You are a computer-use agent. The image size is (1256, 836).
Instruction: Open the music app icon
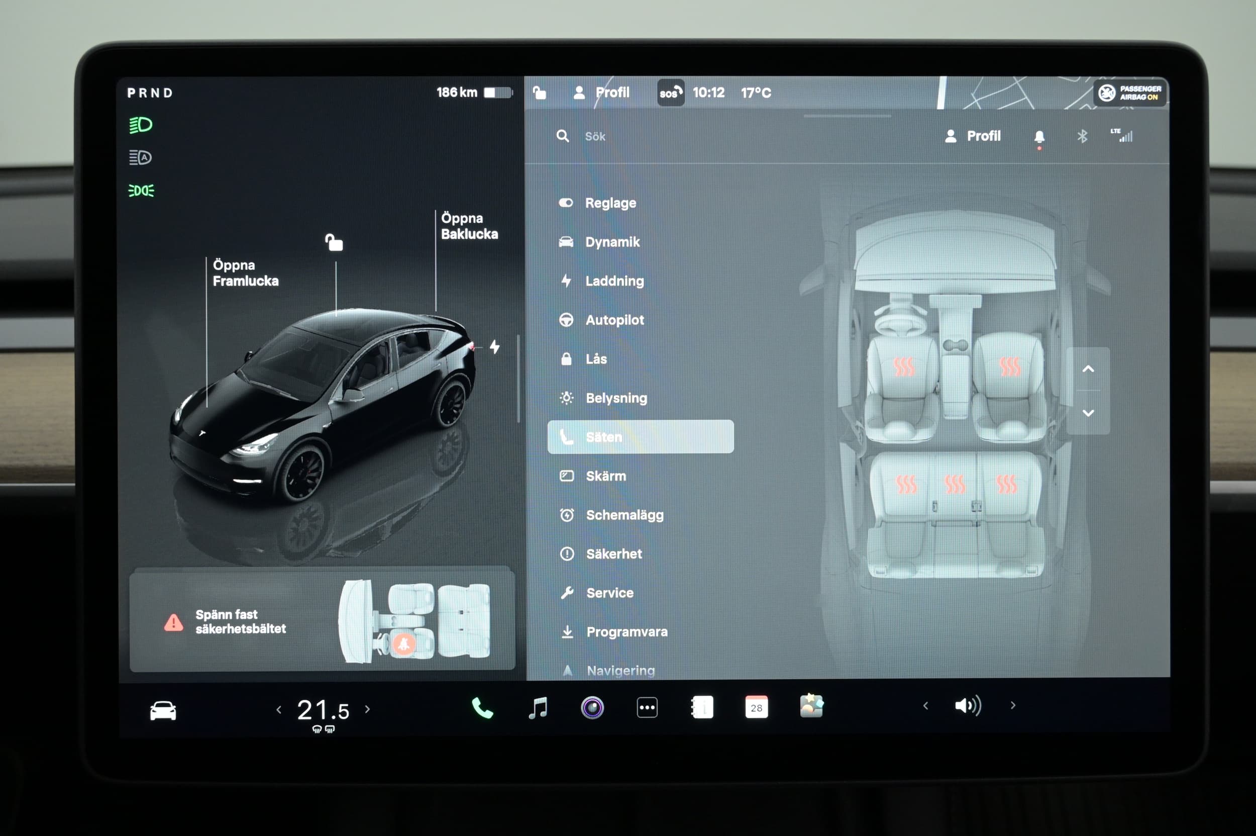pyautogui.click(x=538, y=708)
